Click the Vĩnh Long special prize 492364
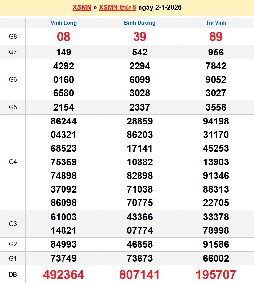 click(x=63, y=274)
